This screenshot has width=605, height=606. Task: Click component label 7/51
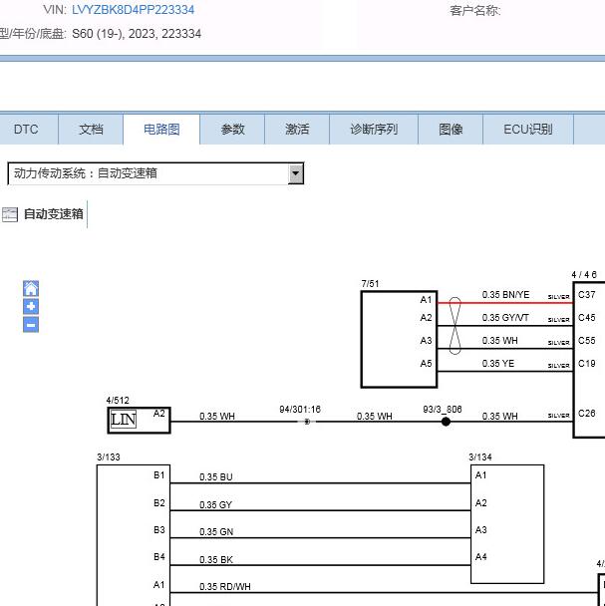[x=370, y=284]
